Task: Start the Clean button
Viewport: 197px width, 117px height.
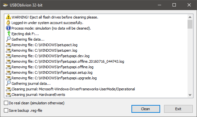Action: pos(145,109)
